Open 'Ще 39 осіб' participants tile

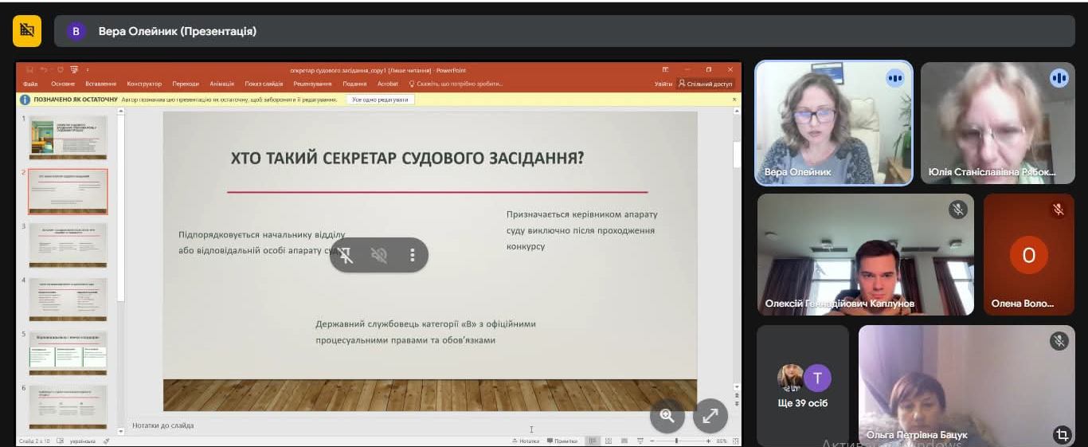point(803,386)
